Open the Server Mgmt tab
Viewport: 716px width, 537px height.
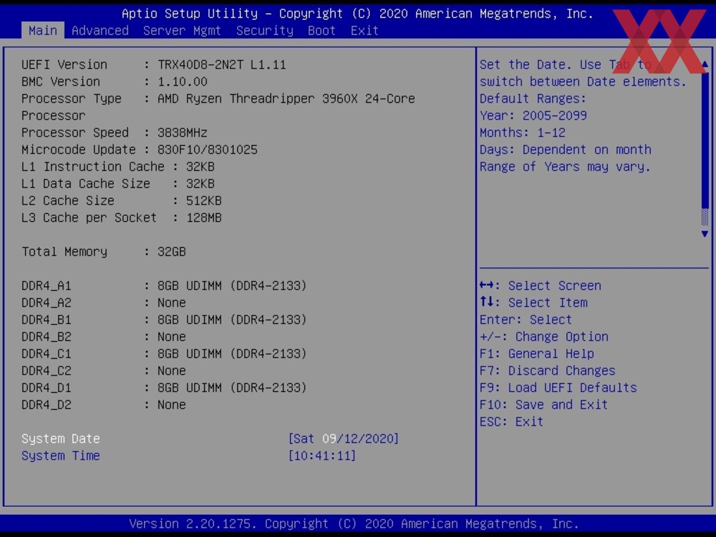[182, 31]
